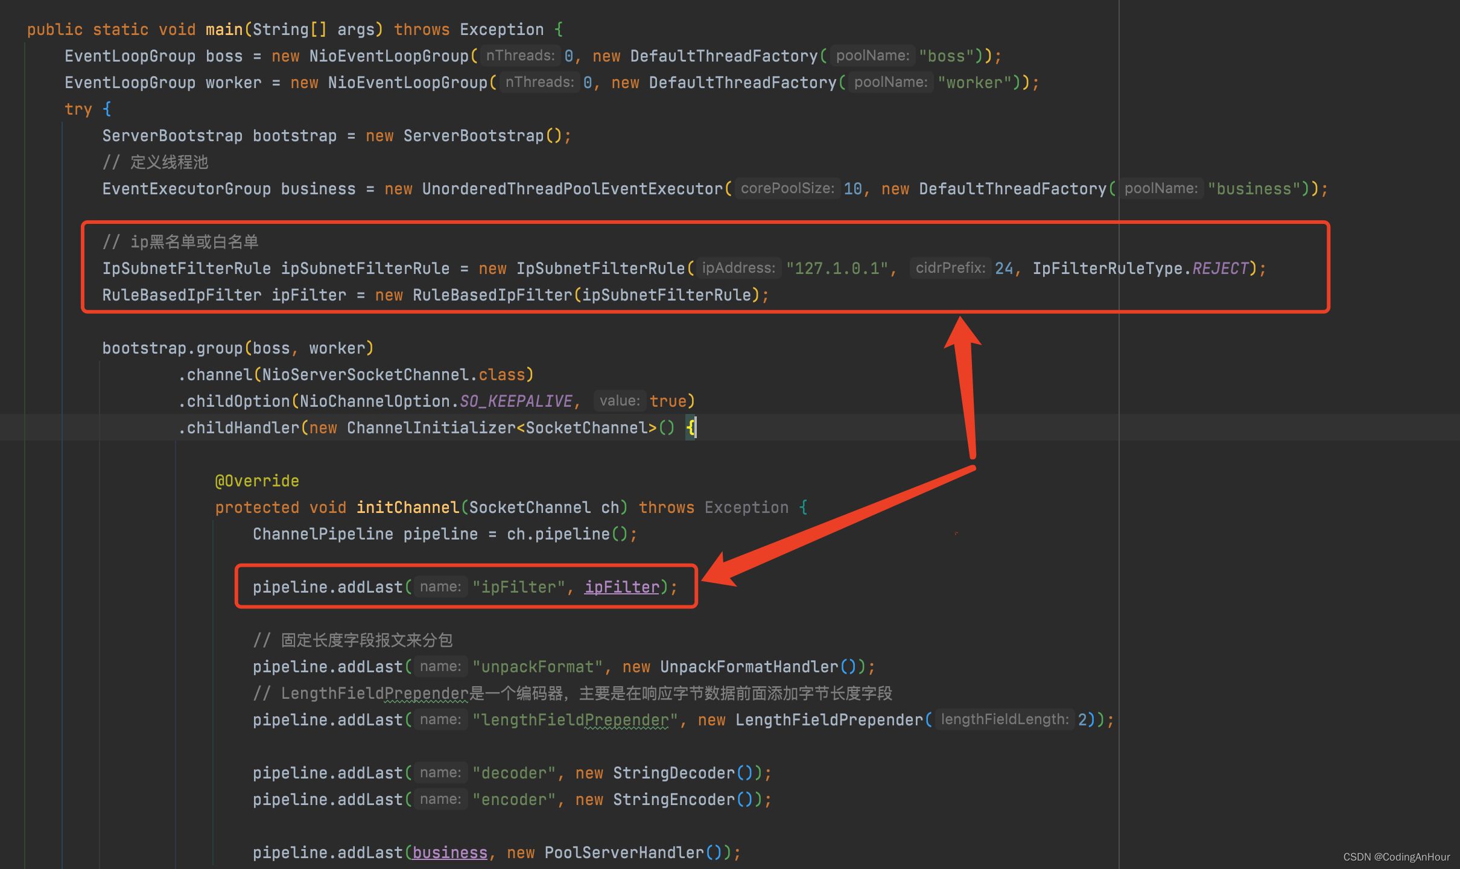Click the @Override annotation
1460x869 pixels.
coord(257,481)
